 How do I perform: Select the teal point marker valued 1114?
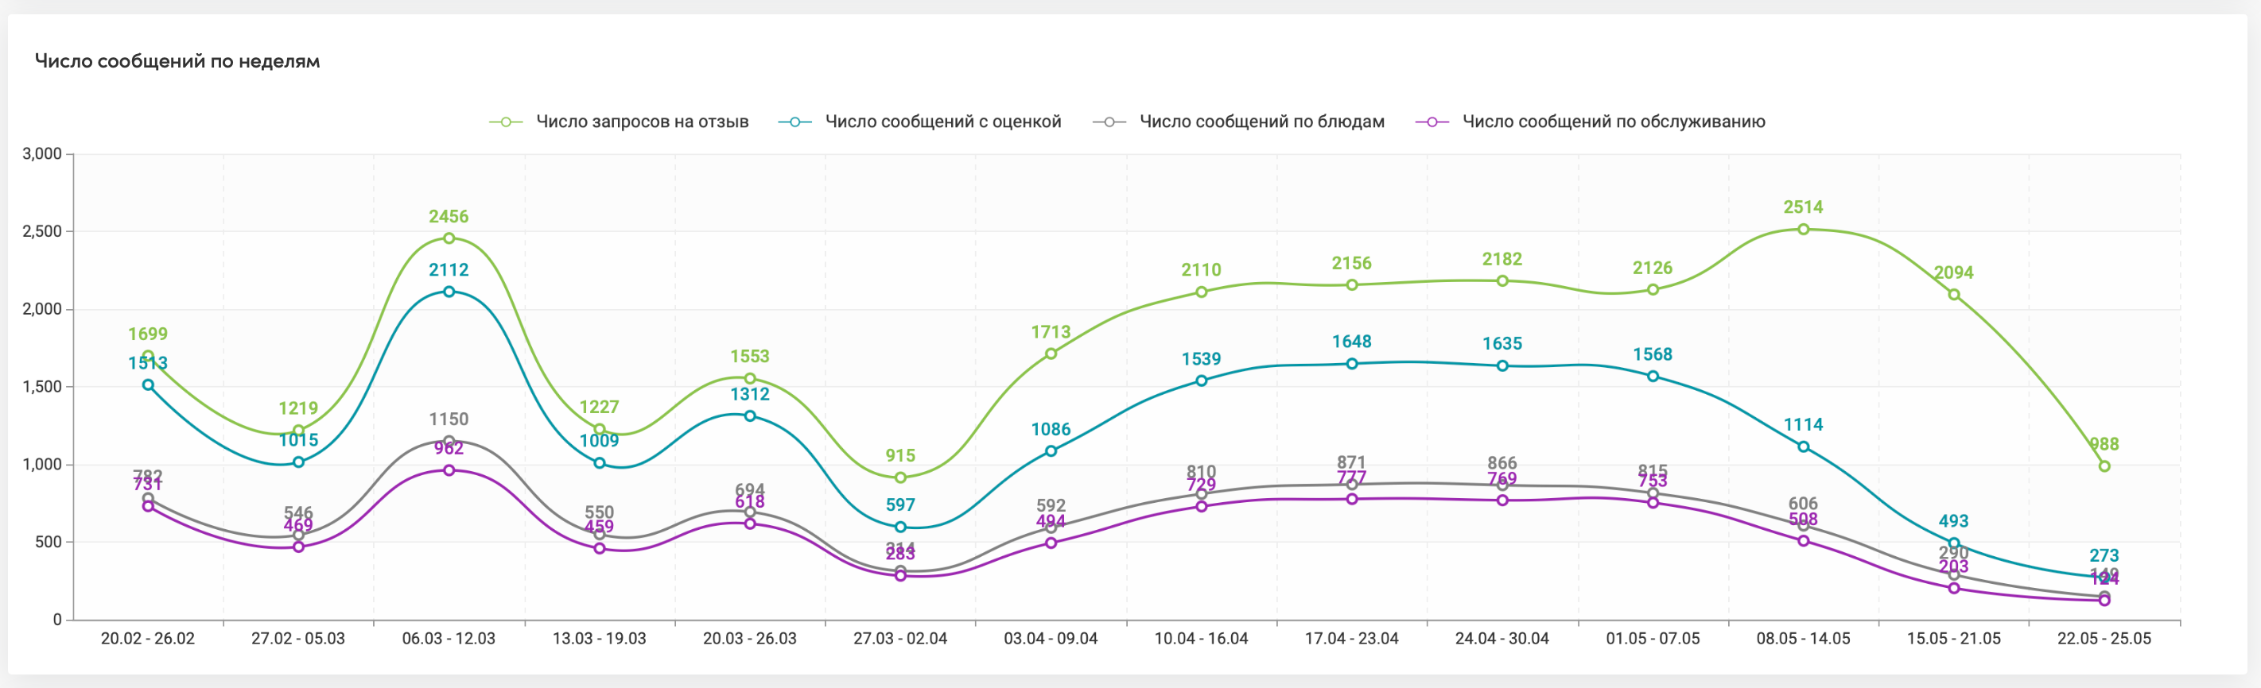tap(1803, 447)
